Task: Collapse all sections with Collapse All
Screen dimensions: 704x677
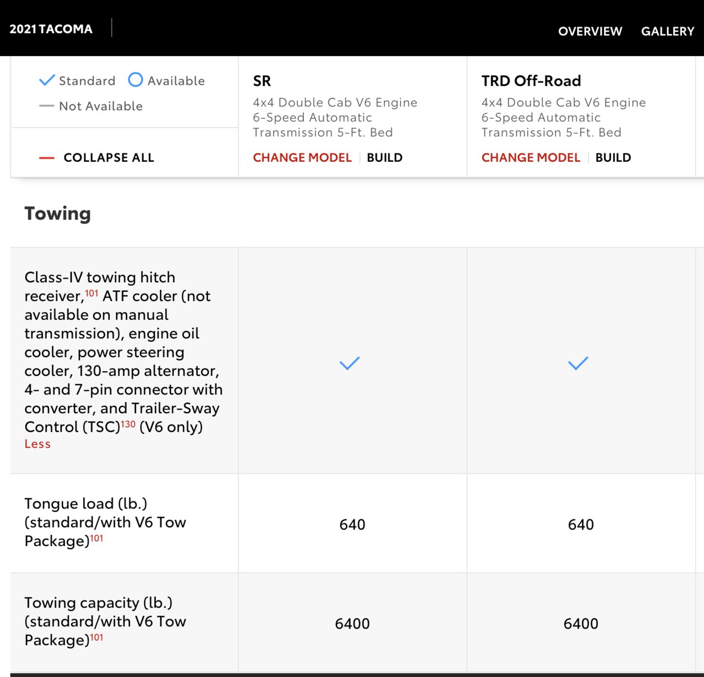Action: point(109,157)
